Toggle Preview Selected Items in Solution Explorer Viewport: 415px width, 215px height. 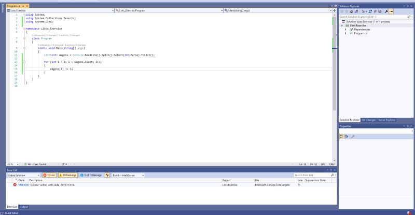[391, 11]
